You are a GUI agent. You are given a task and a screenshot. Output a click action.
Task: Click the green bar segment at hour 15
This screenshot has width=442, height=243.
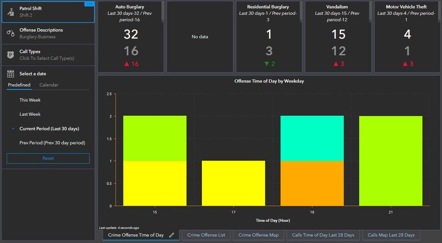pos(155,138)
